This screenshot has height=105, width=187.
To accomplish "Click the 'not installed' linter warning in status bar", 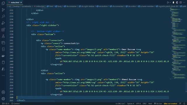I will (x=170, y=104).
